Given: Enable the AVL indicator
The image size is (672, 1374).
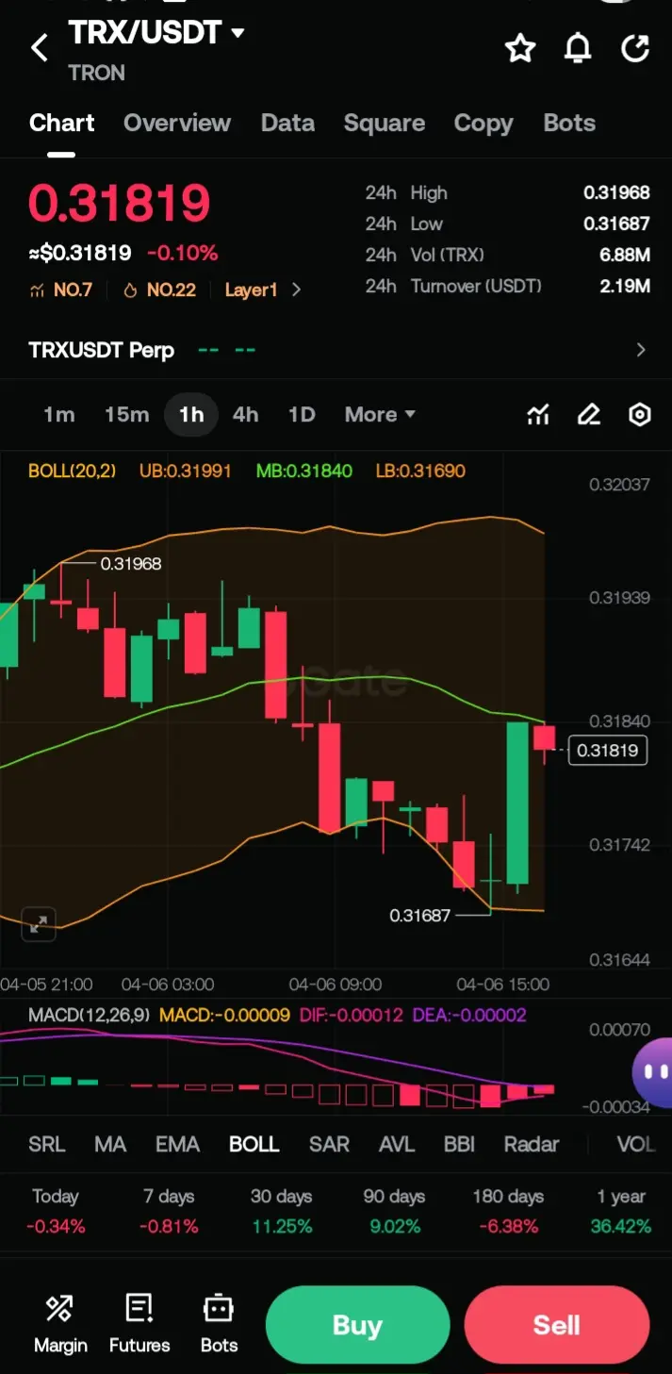Looking at the screenshot, I should (397, 1145).
